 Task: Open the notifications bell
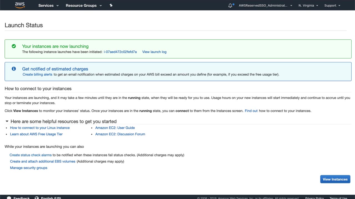pos(230,6)
